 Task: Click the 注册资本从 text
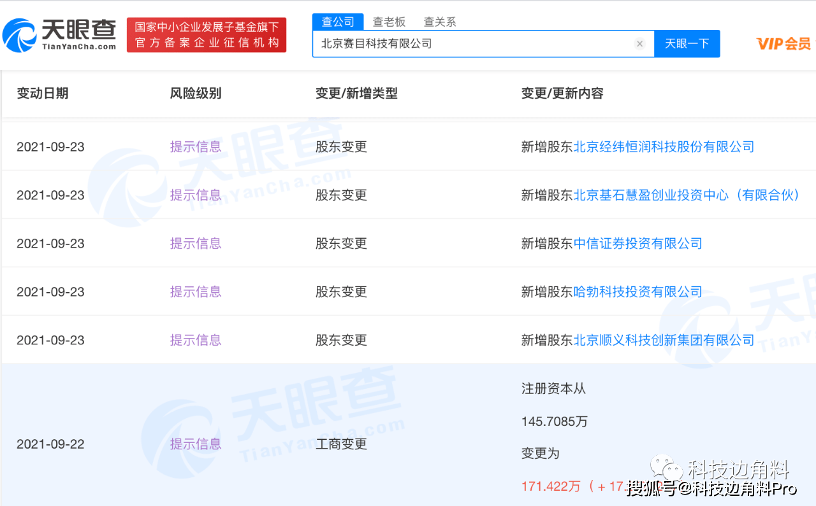(x=553, y=388)
